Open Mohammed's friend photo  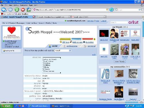pos(114,33)
